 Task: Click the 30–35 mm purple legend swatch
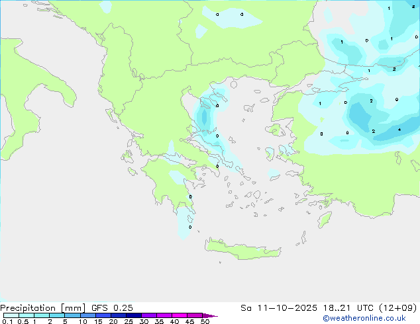[x=149, y=315]
